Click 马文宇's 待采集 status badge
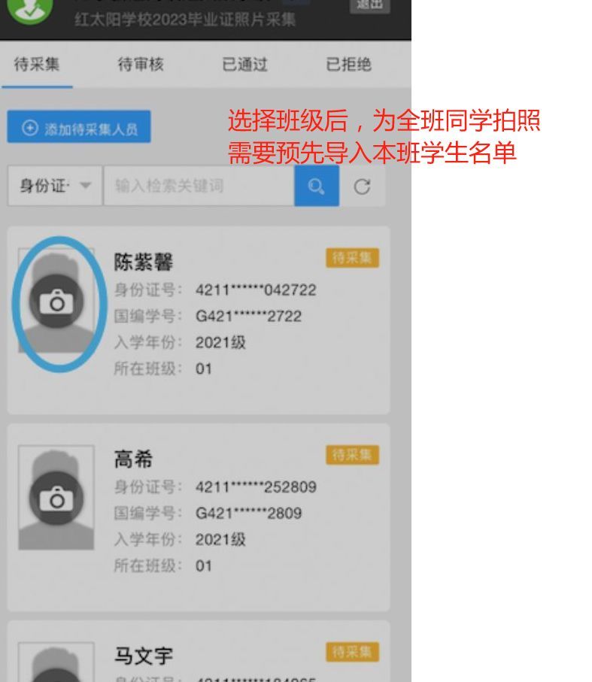 coord(352,652)
